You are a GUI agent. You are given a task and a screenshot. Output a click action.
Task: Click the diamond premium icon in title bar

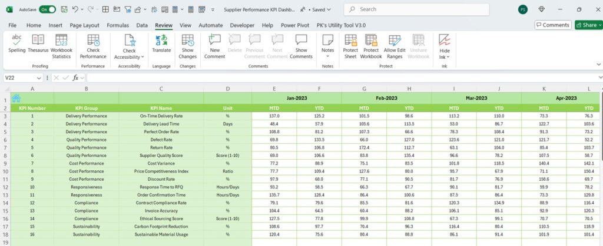(x=542, y=9)
